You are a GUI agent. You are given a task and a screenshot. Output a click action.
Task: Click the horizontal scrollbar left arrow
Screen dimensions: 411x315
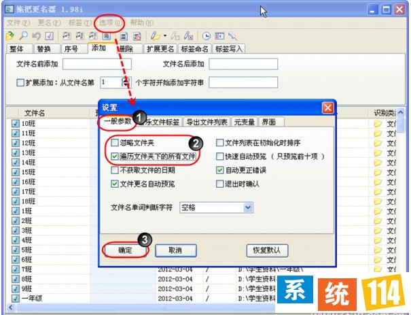(x=11, y=308)
